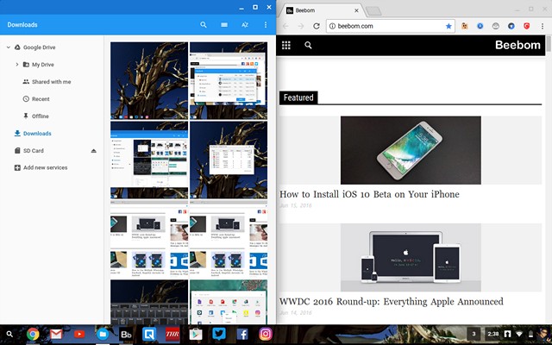Open the SD Card volume

click(x=33, y=151)
